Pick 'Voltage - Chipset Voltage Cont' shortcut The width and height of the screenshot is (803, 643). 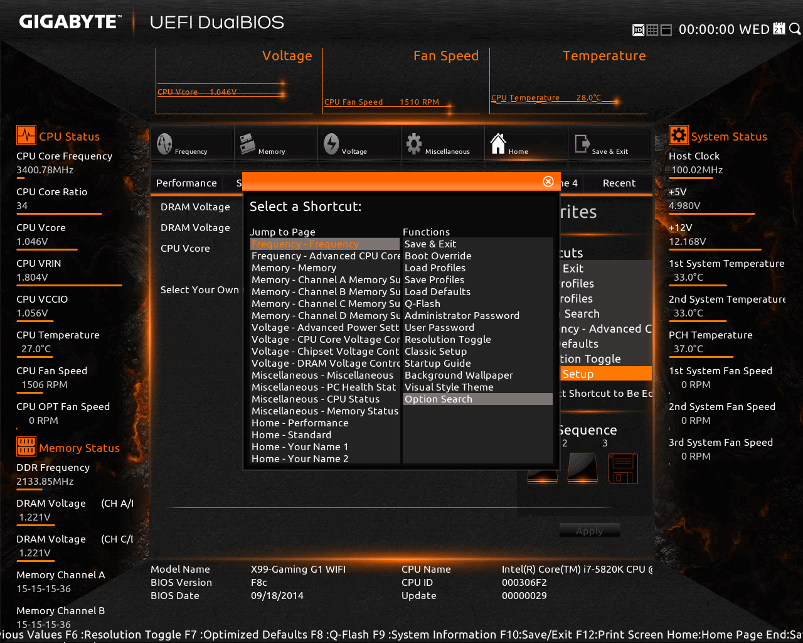tap(325, 351)
